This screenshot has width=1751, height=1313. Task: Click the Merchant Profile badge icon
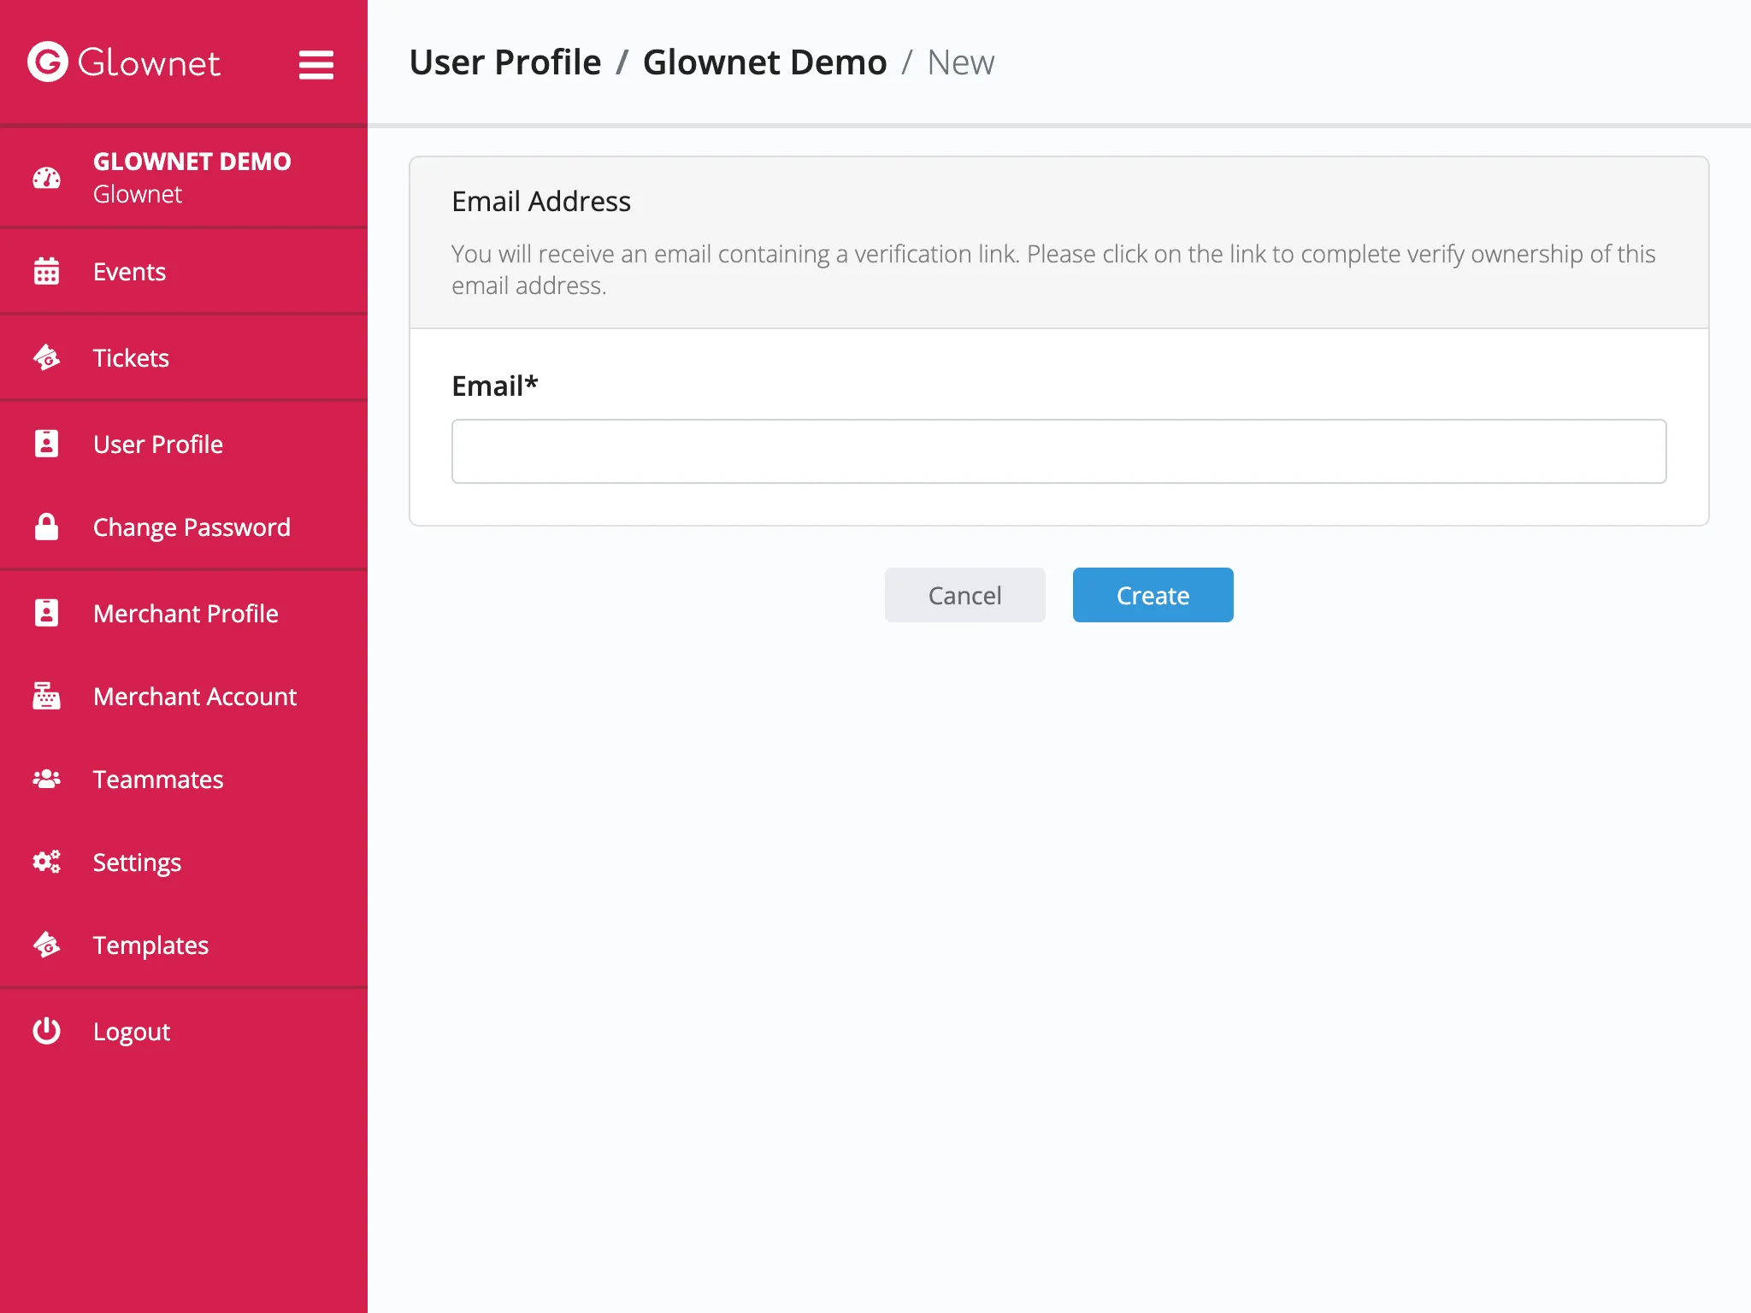(x=46, y=613)
